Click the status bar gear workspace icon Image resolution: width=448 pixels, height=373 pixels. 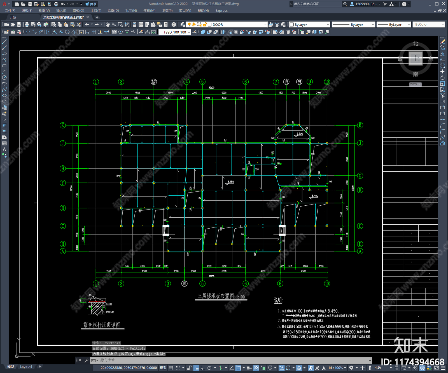click(351, 368)
